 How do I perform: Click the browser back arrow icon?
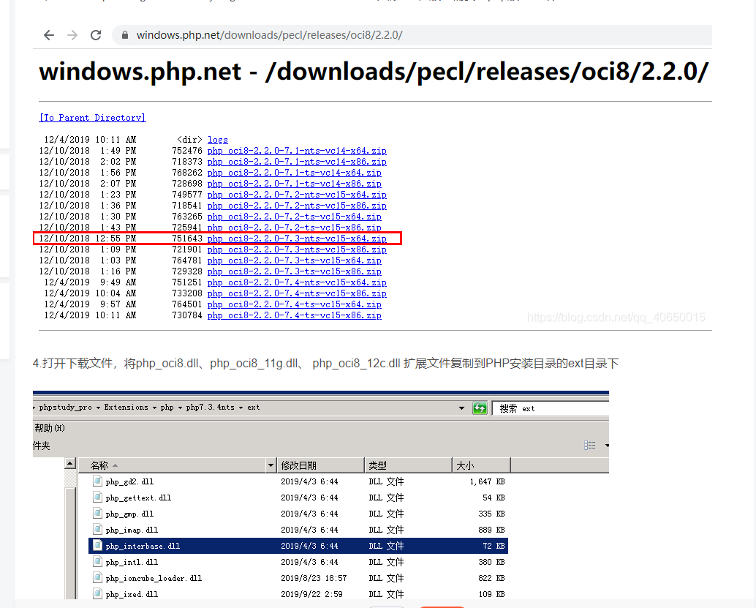tap(48, 34)
